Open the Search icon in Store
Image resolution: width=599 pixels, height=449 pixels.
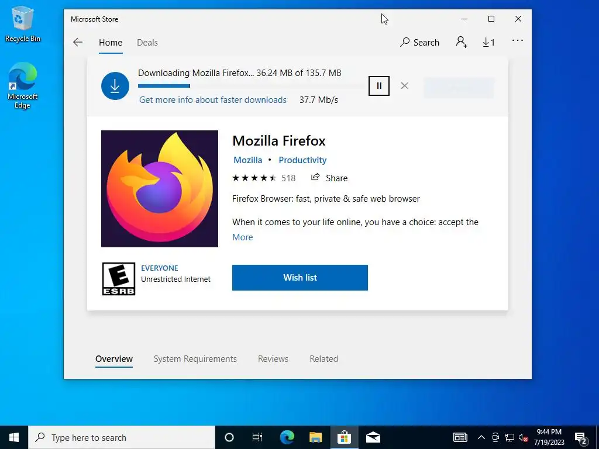pyautogui.click(x=419, y=42)
